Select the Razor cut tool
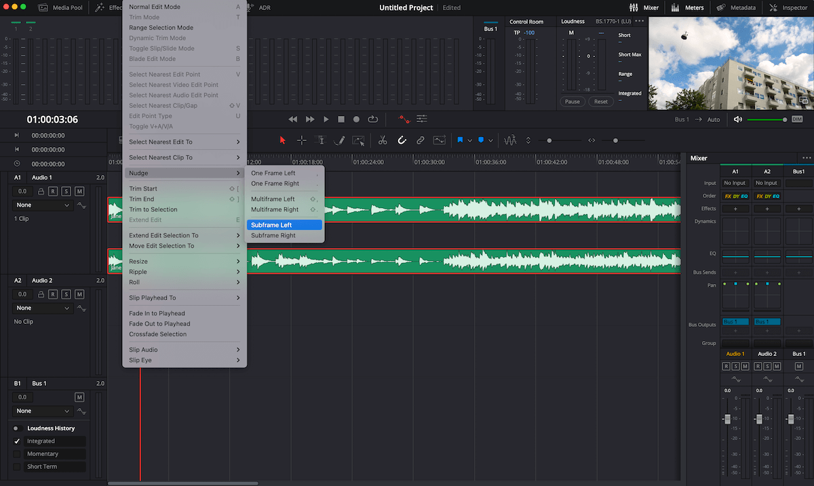 tap(383, 140)
